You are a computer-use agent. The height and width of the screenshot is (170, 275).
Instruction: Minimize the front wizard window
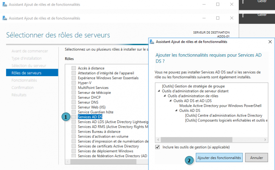click(x=204, y=18)
